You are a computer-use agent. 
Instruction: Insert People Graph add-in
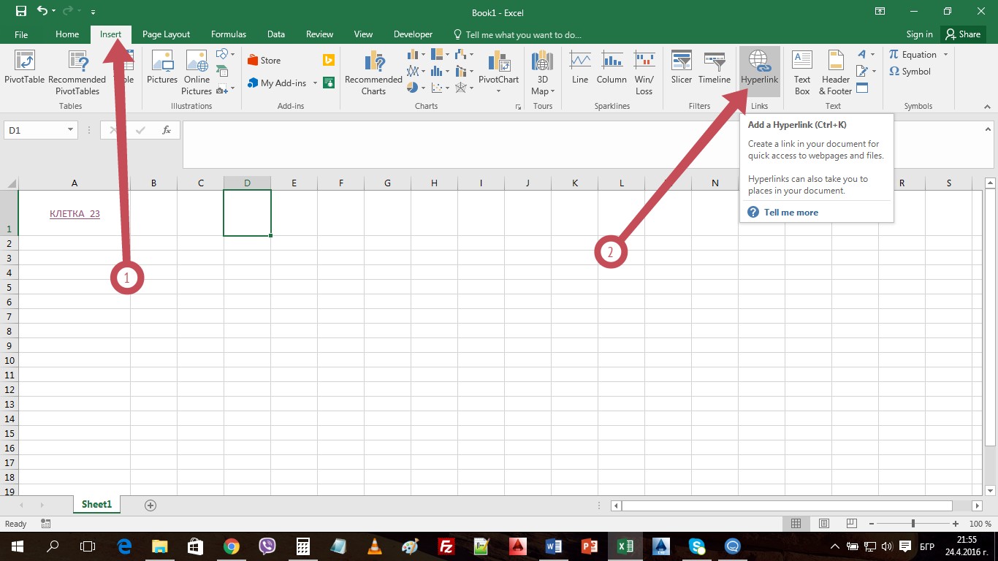tap(329, 83)
